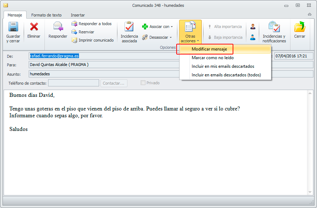
Task: Click the green plus Asociar con icon
Action: (x=145, y=27)
